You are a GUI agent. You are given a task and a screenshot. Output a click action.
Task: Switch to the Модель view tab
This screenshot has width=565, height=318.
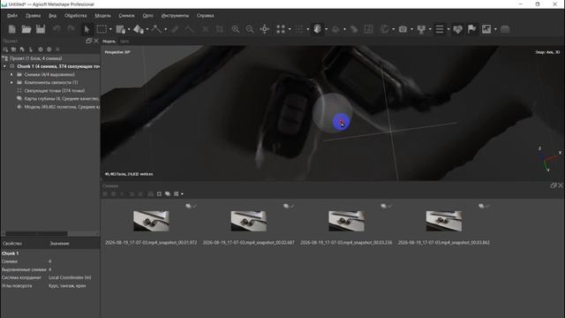pos(109,42)
